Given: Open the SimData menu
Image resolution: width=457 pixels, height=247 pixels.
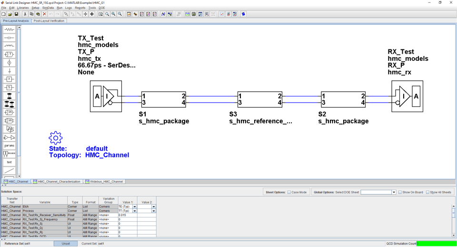Looking at the screenshot, I should point(48,8).
